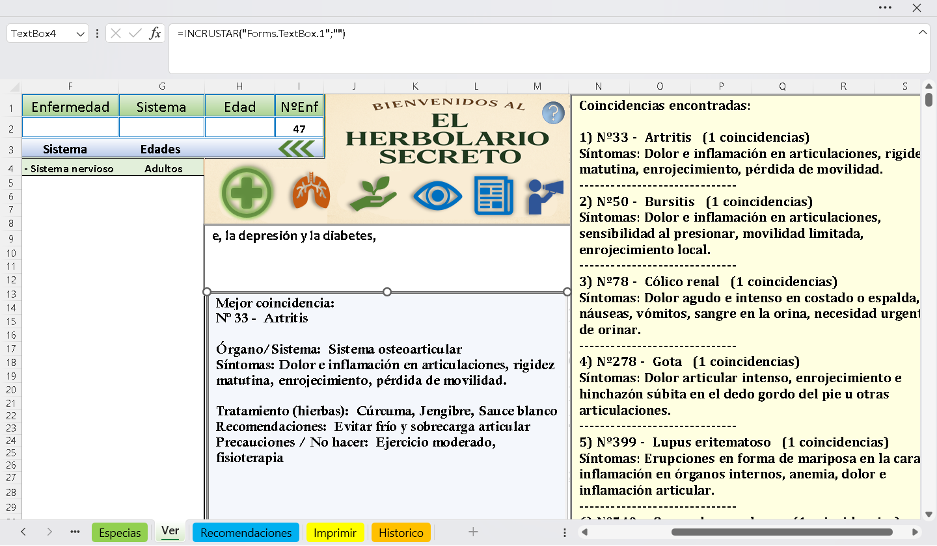937x546 pixels.
Task: Open the Name Box dropdown showing TextBox4
Action: (81, 34)
